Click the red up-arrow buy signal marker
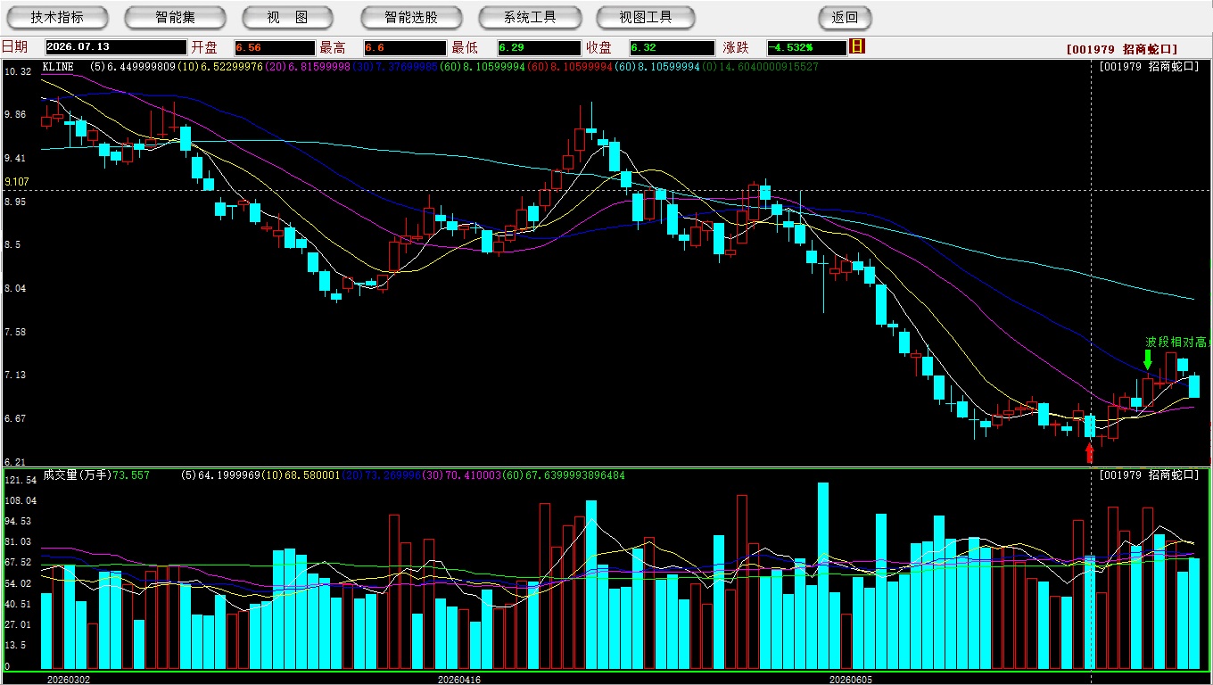 1089,453
